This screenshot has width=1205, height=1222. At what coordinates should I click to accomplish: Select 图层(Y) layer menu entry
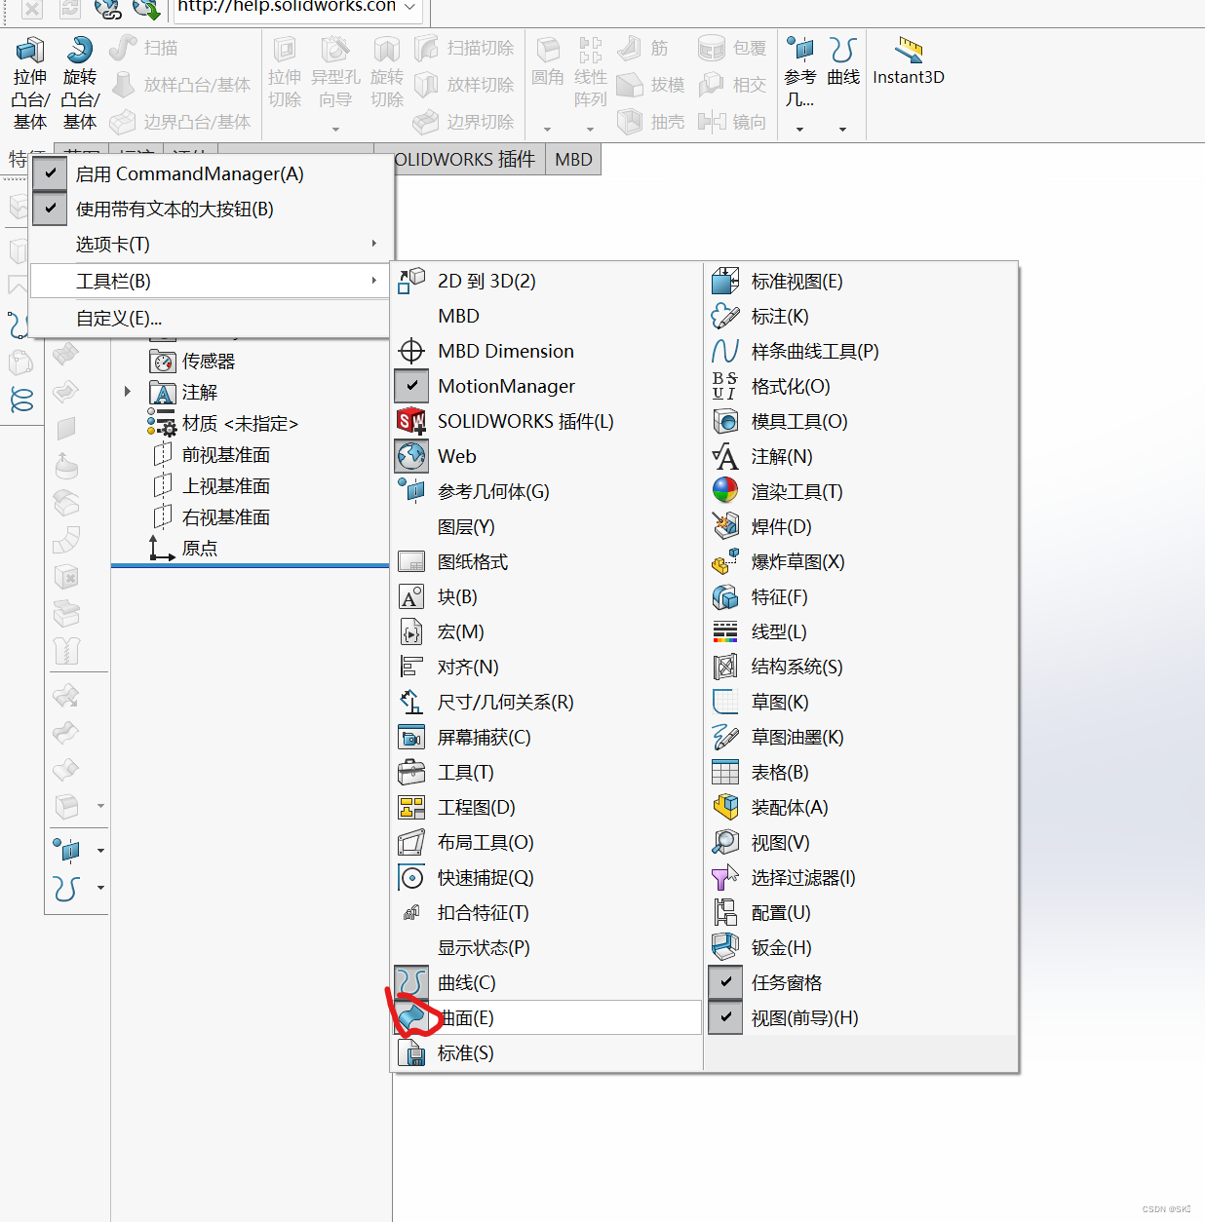pos(546,526)
